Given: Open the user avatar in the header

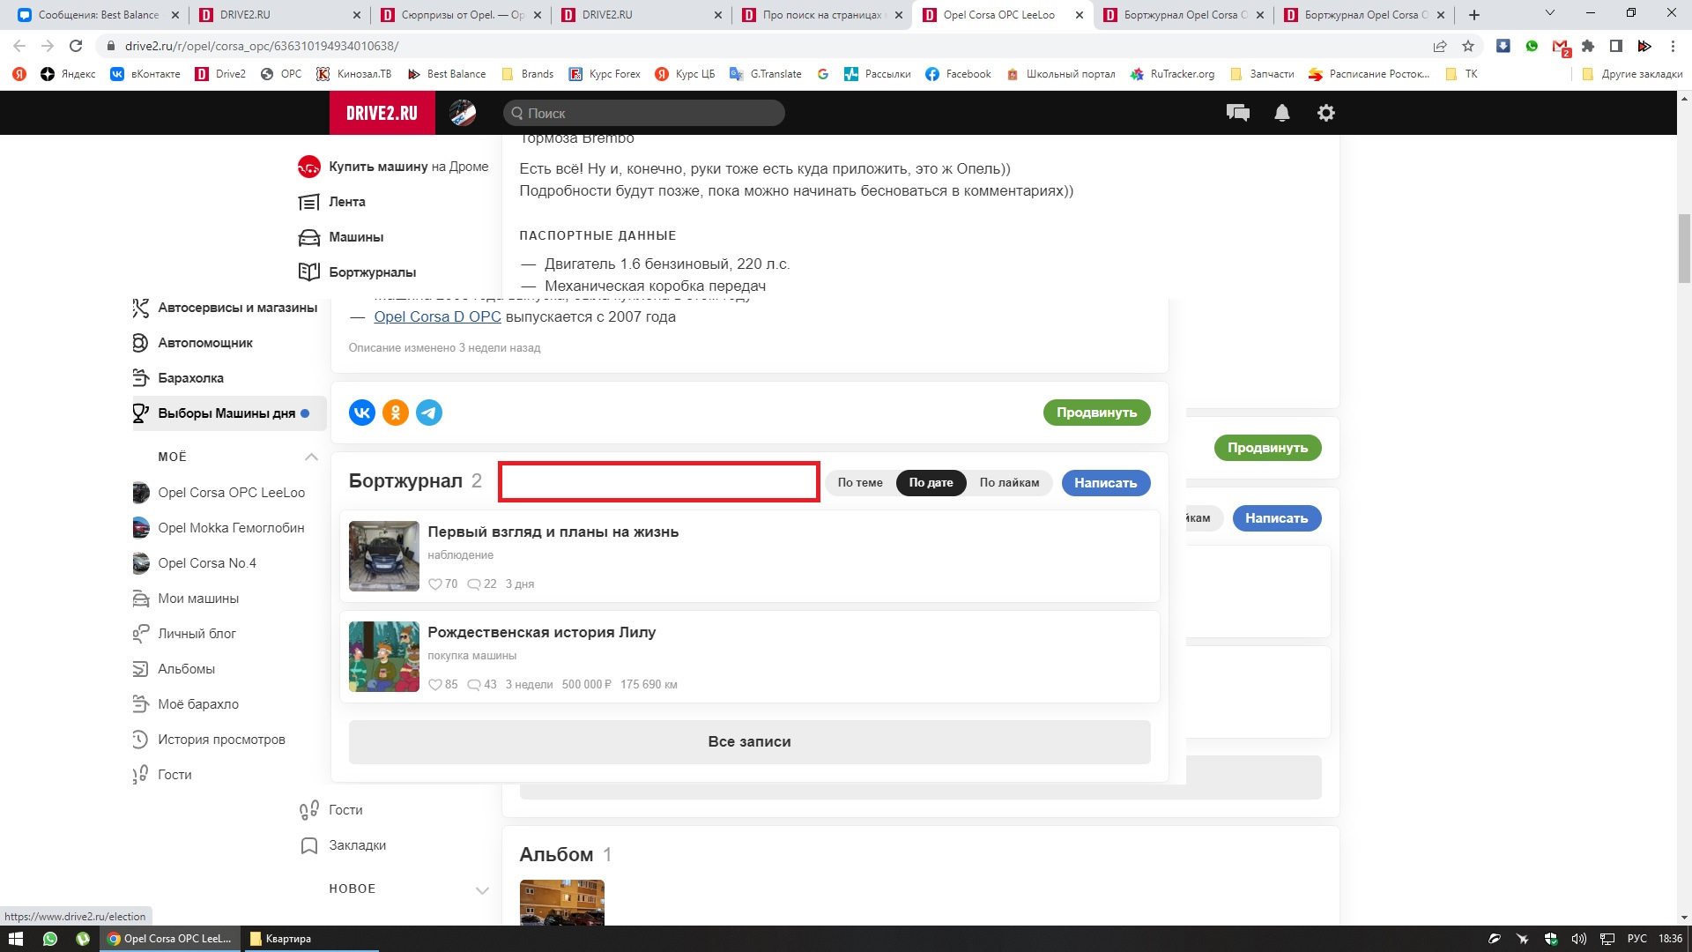Looking at the screenshot, I should coord(463,113).
